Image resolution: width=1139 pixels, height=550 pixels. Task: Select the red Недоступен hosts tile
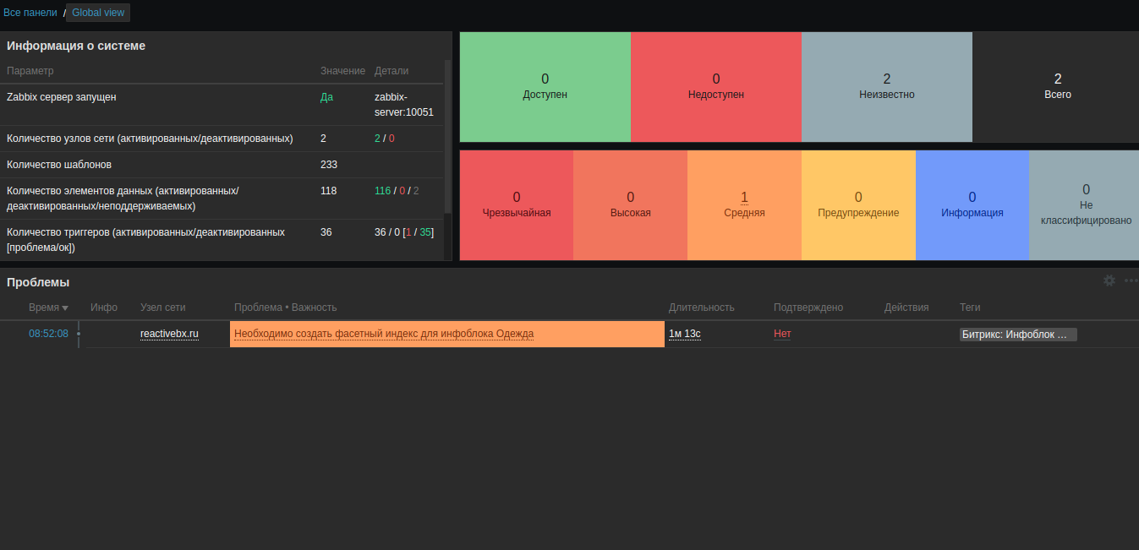tap(716, 87)
